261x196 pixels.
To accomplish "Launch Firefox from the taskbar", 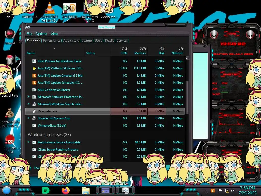I will pyautogui.click(x=66, y=190).
